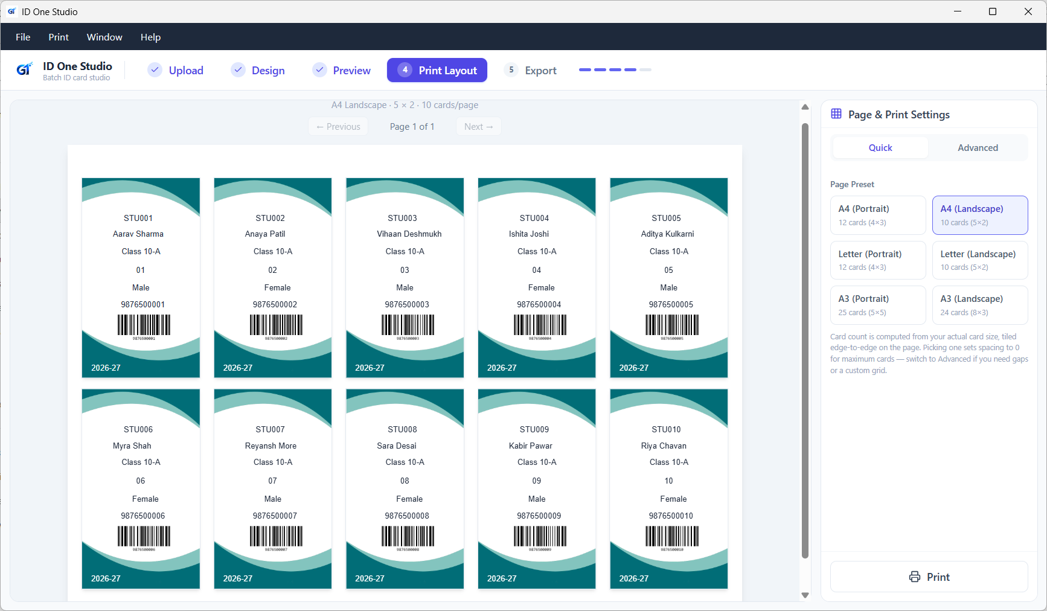
Task: Select the Print Layout step
Action: (x=437, y=70)
